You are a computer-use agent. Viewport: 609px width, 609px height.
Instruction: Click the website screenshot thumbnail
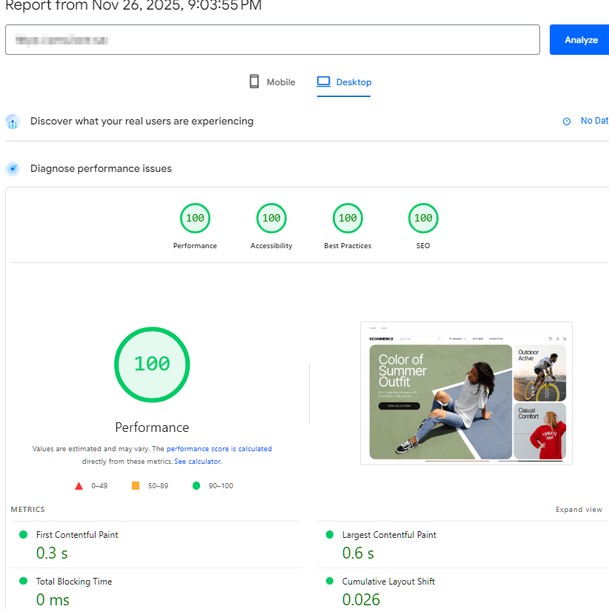[x=466, y=393]
